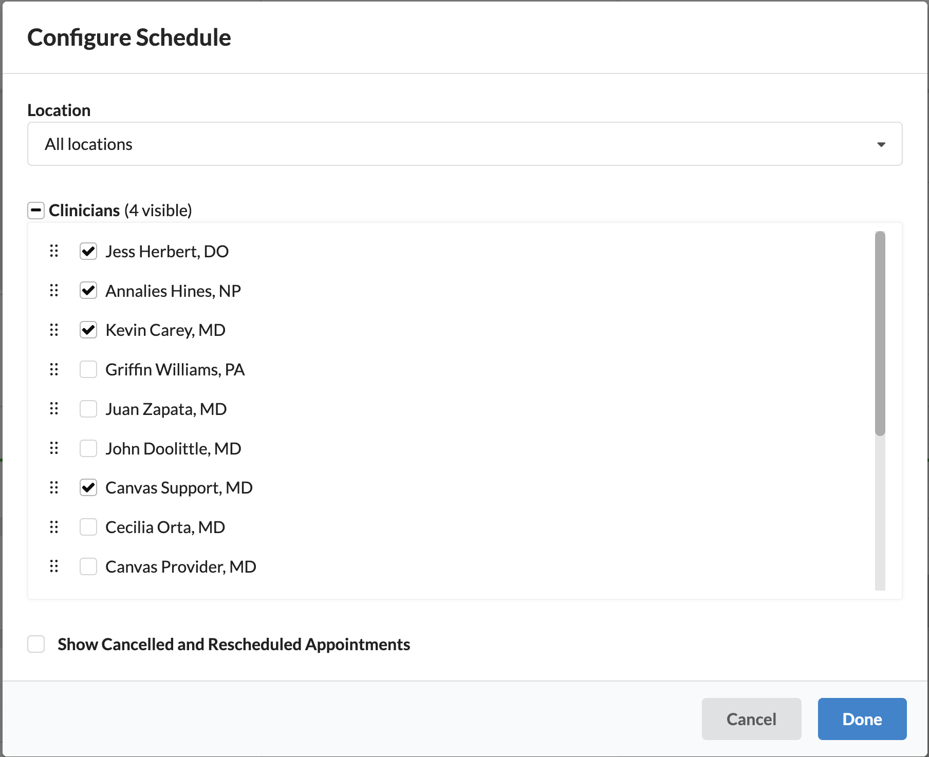Viewport: 929px width, 757px height.
Task: Uncheck Jess Herbert, DO checkbox
Action: tap(88, 251)
